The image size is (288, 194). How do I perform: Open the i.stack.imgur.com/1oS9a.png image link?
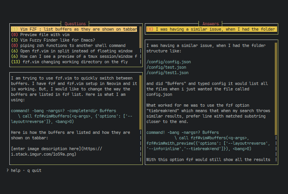pos(56,151)
